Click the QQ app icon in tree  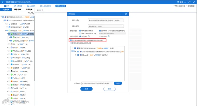point(11,44)
